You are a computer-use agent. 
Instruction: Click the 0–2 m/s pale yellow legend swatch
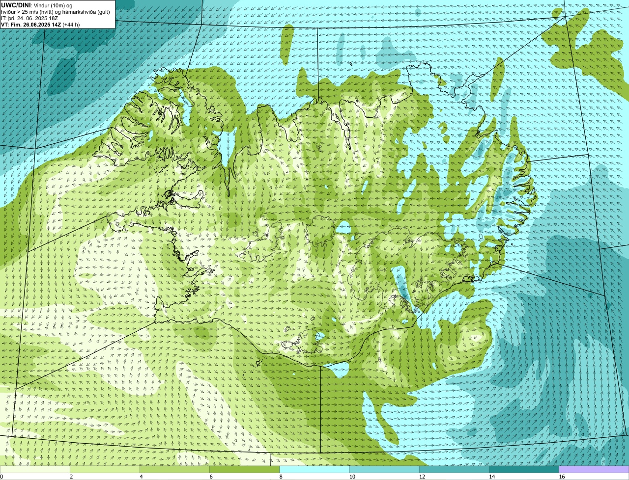(x=35, y=469)
